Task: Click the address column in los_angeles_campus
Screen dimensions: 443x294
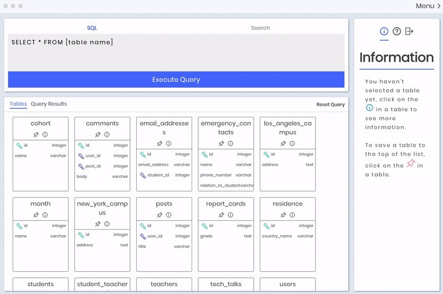Action: pos(287,164)
